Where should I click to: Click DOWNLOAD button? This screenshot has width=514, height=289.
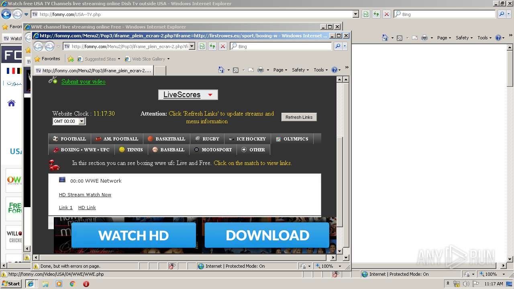(x=267, y=235)
